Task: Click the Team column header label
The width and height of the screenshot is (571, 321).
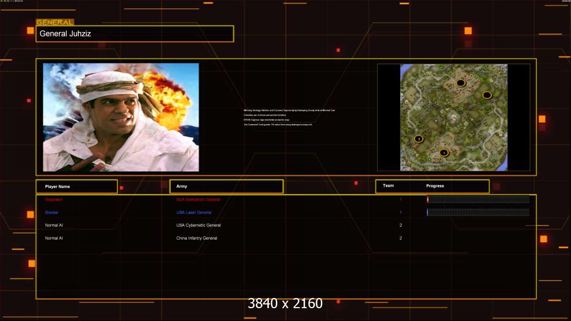Action: (388, 186)
